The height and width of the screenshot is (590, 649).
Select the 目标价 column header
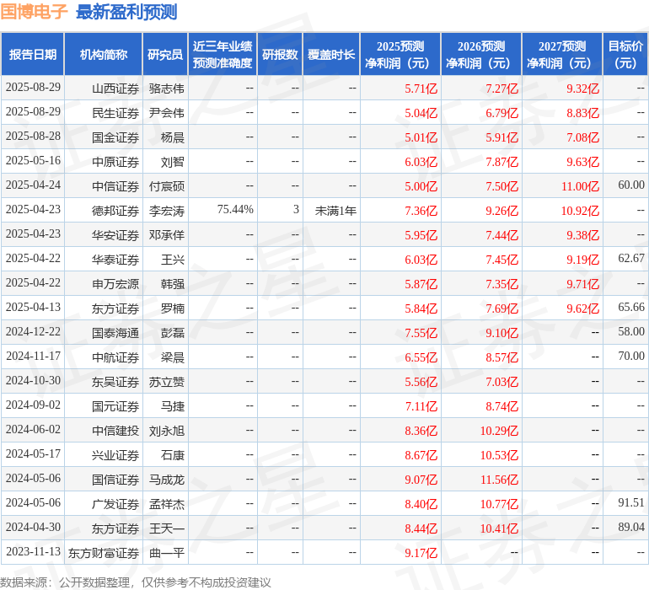pos(625,55)
